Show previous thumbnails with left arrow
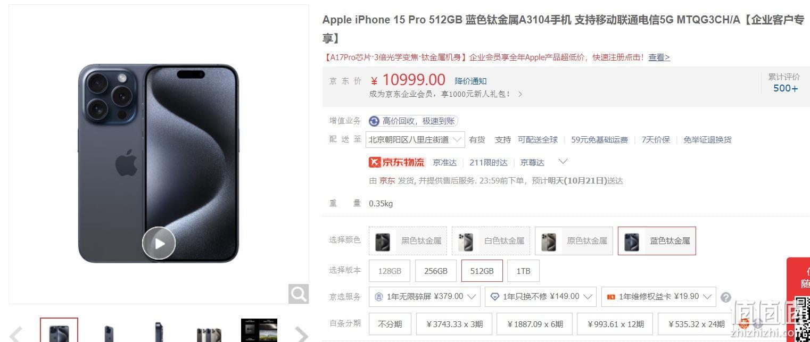 (16, 335)
